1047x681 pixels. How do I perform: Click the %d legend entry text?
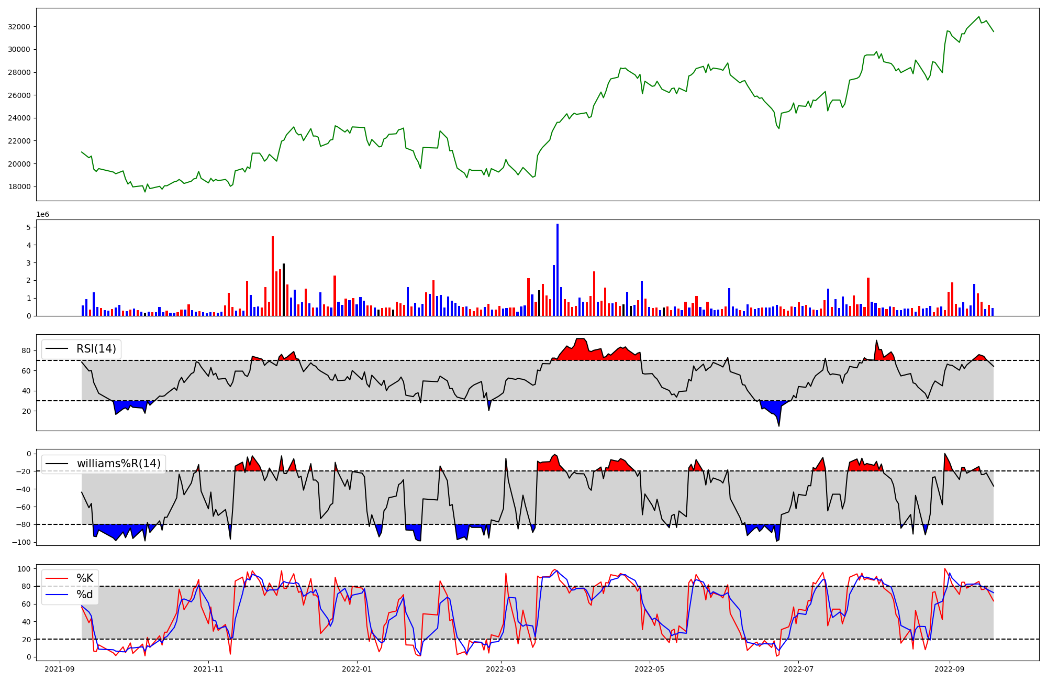tap(85, 595)
